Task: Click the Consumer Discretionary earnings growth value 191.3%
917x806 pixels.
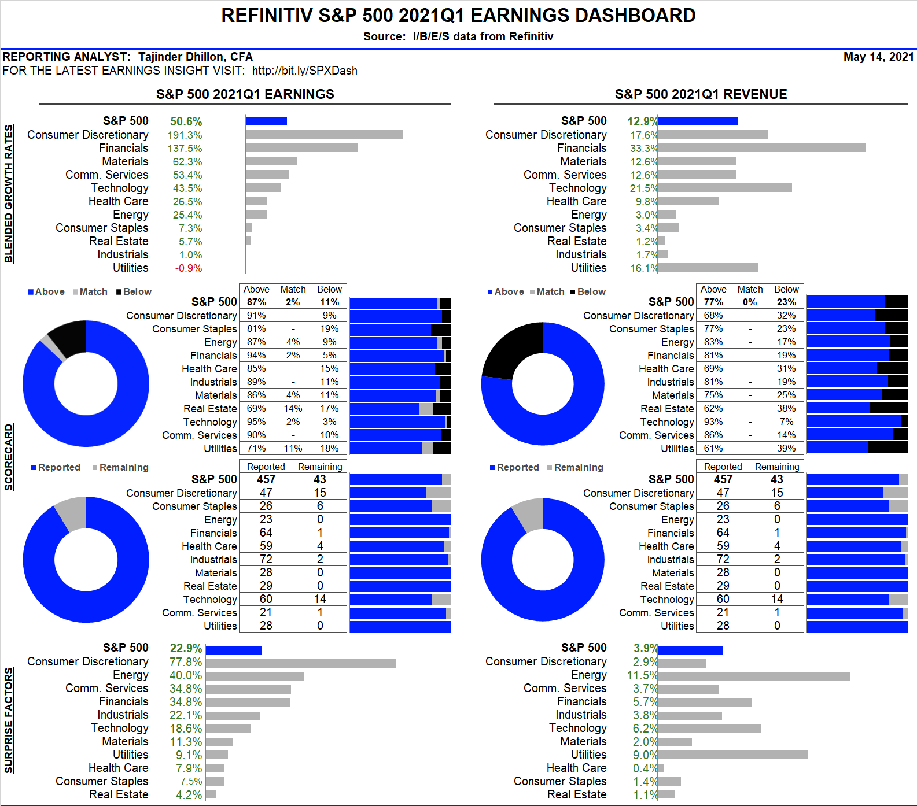Action: click(x=185, y=135)
